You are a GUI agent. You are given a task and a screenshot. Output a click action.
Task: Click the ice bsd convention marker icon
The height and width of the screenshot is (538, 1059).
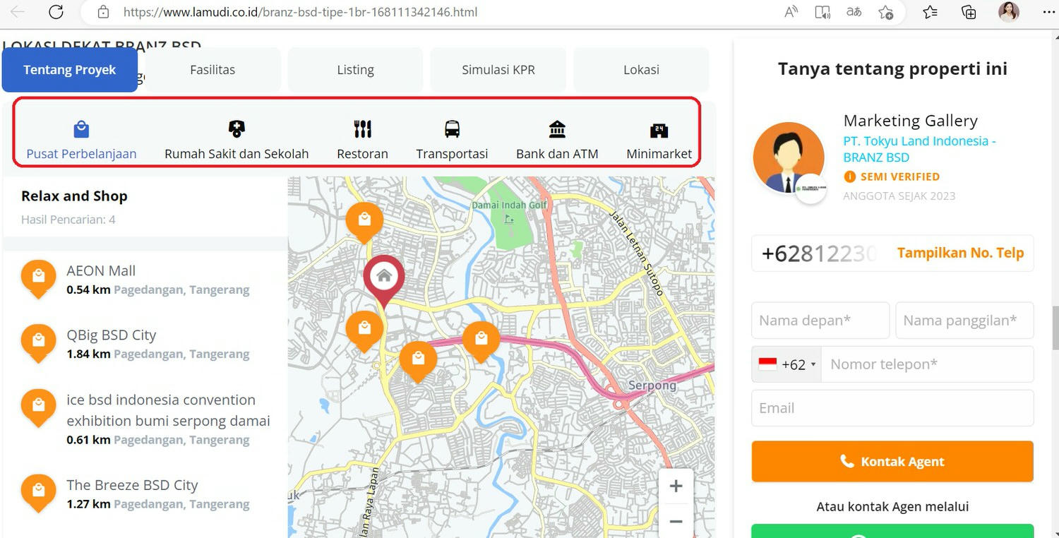click(39, 407)
